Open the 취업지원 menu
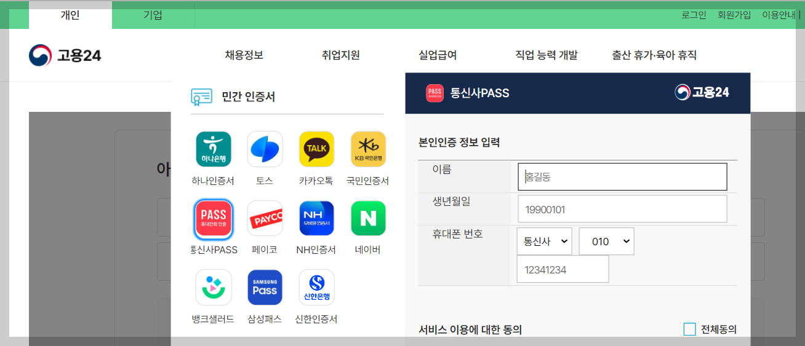Image resolution: width=805 pixels, height=346 pixels. click(x=340, y=55)
